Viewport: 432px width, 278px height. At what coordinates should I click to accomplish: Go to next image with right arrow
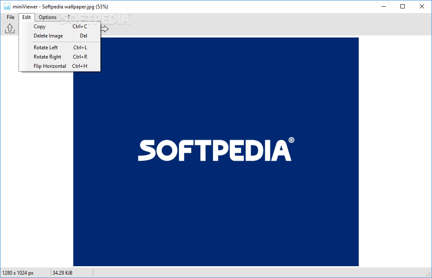click(105, 29)
